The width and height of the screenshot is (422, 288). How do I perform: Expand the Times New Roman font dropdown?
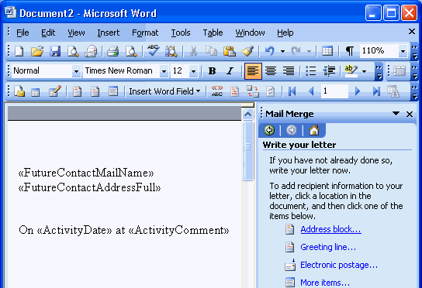(x=164, y=71)
